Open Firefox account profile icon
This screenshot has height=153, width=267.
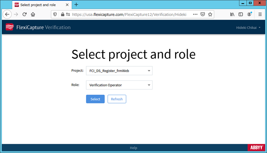pyautogui.click(x=249, y=14)
